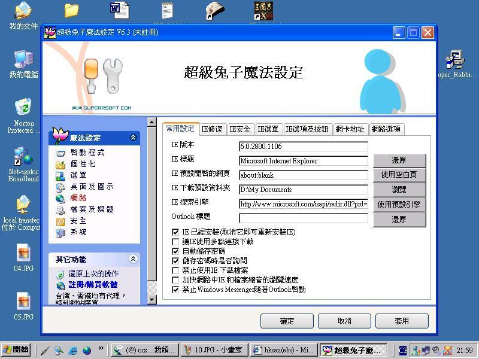
Task: Click the sword icon in quick launch
Action: (x=46, y=350)
